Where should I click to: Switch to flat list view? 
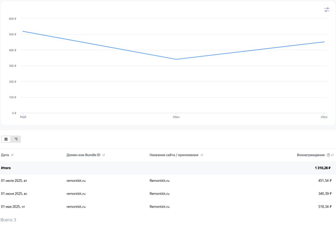[x=6, y=139]
